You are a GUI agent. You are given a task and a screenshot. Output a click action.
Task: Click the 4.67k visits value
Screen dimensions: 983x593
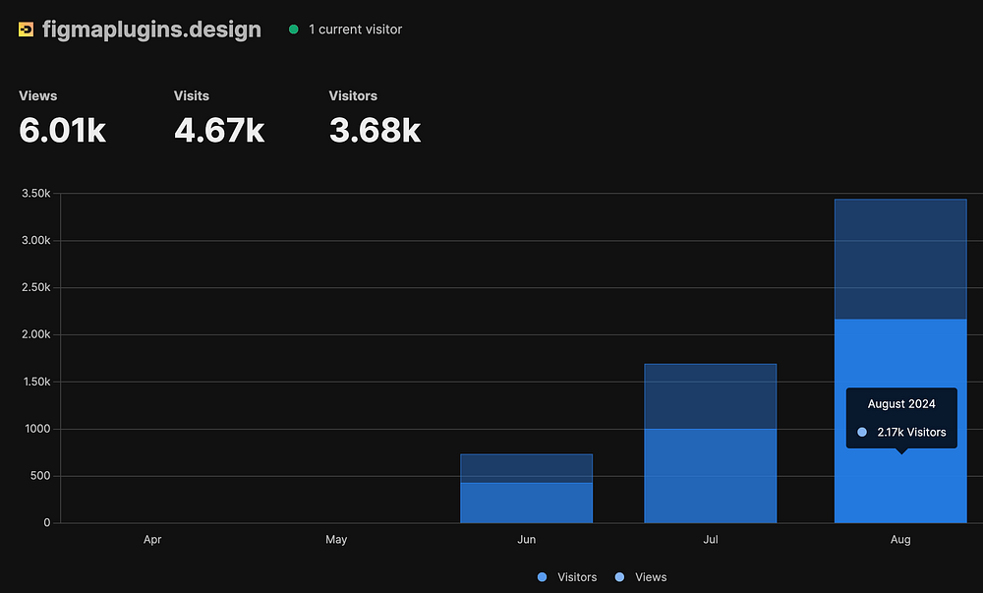pyautogui.click(x=219, y=130)
